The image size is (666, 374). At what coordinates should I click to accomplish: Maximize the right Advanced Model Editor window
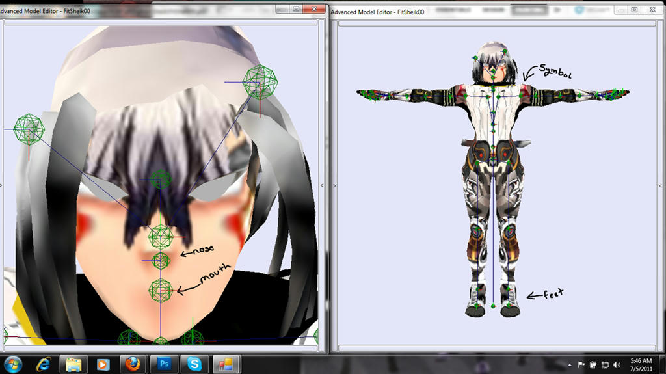tap(634, 10)
